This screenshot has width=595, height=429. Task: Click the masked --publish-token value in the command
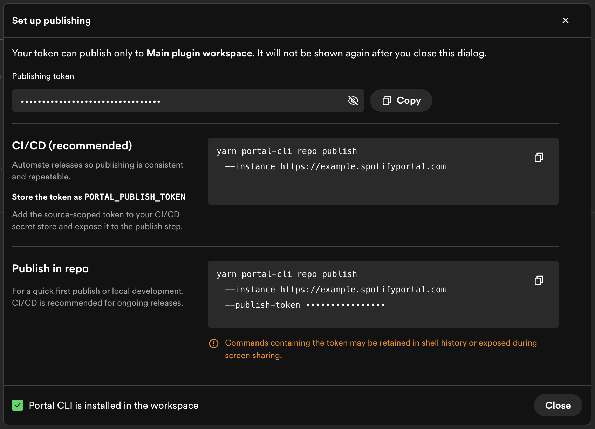pyautogui.click(x=346, y=305)
